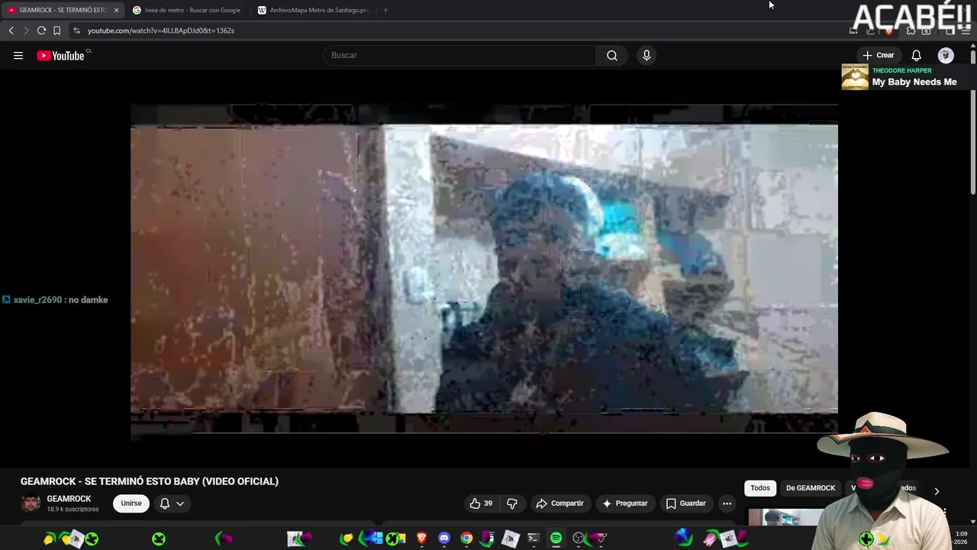This screenshot has width=977, height=550.
Task: Open a new browser tab
Action: click(385, 10)
